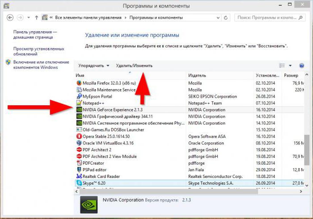Click the horizontal scrollbar thumb
Viewport: 313px width, 219px height.
[x=169, y=191]
